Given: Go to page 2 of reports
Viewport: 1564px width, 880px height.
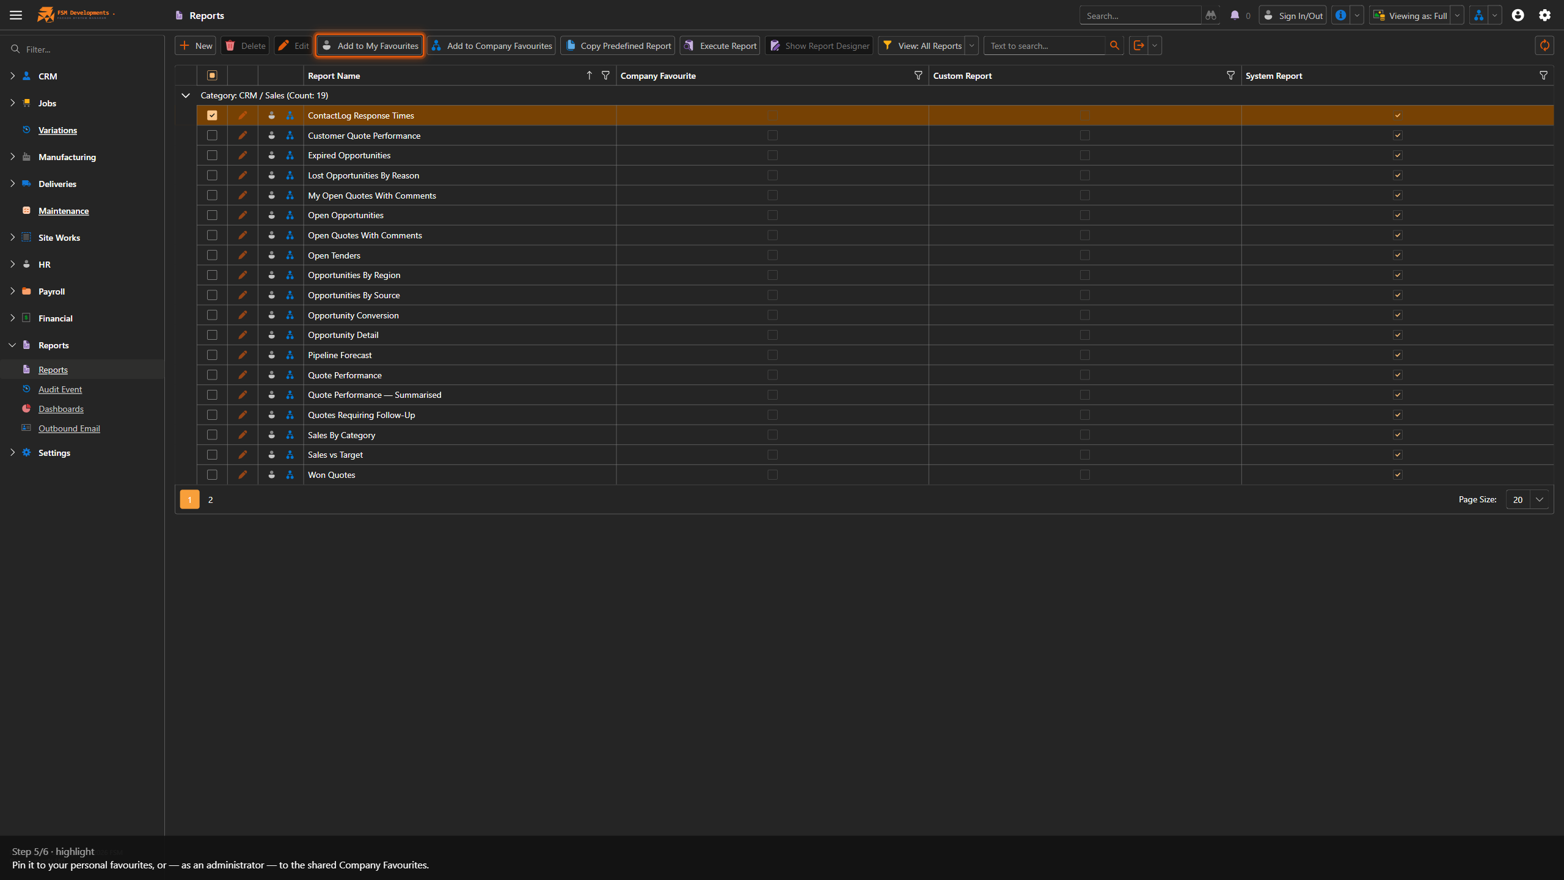Looking at the screenshot, I should click(211, 499).
